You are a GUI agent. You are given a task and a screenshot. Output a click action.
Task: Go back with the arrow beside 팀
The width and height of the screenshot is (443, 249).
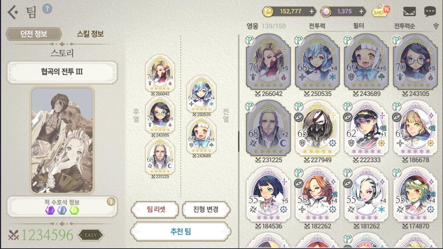coord(13,12)
